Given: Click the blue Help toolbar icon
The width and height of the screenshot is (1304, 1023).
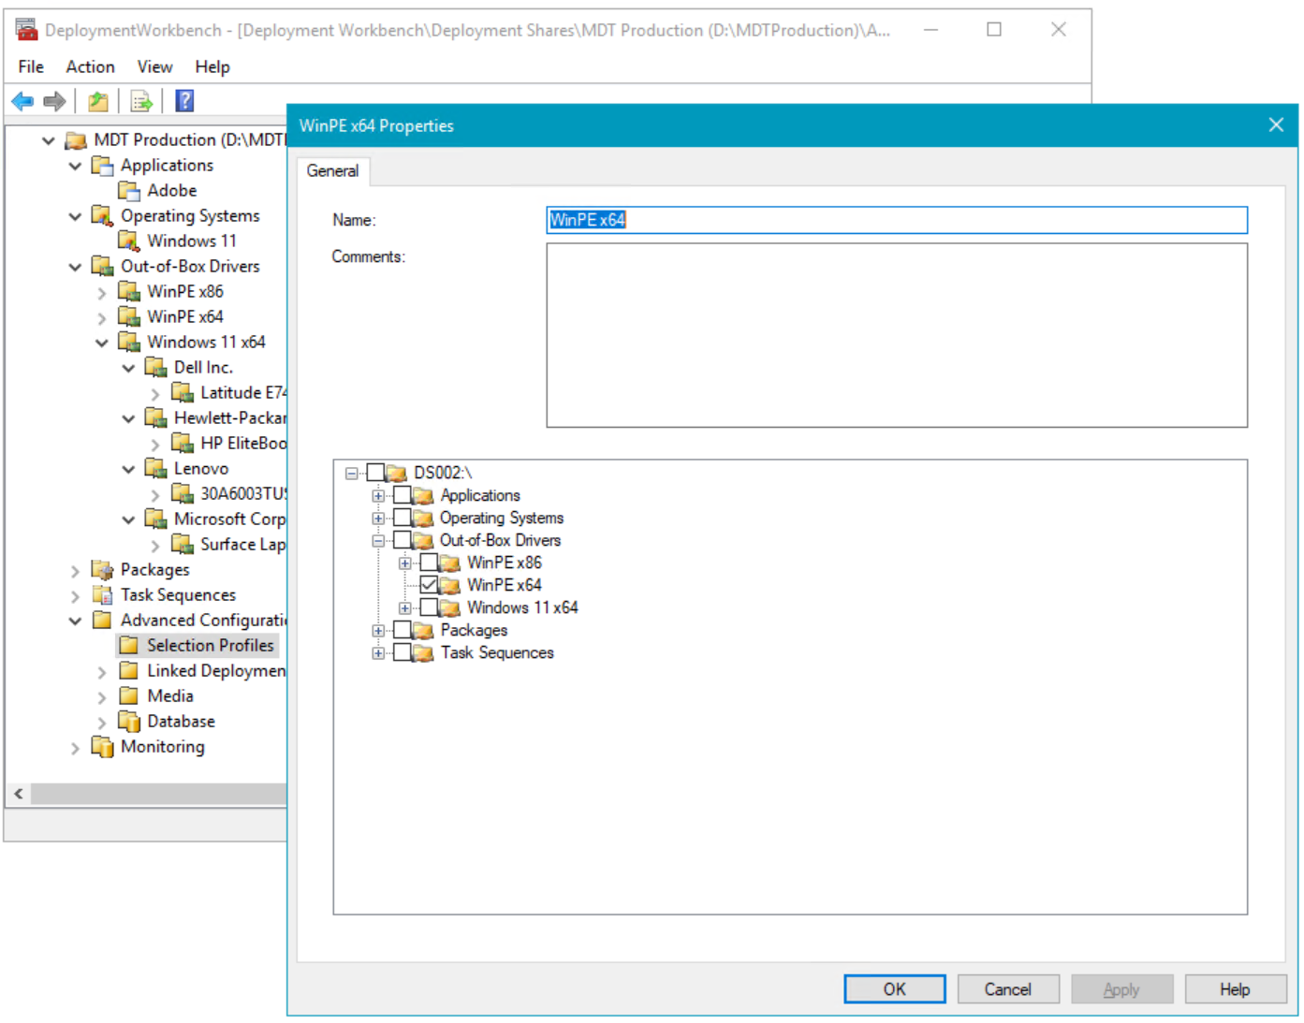Looking at the screenshot, I should click(x=184, y=101).
